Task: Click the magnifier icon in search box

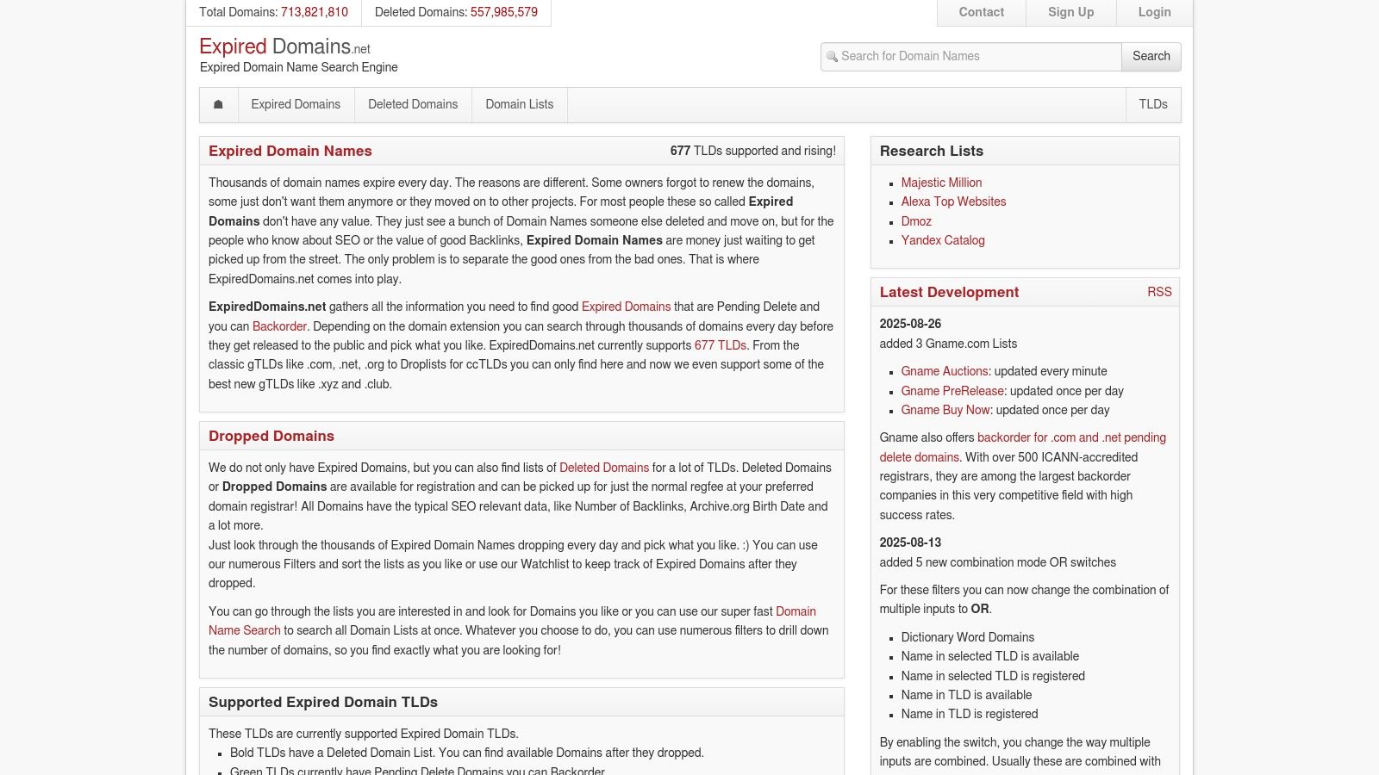Action: click(x=832, y=57)
